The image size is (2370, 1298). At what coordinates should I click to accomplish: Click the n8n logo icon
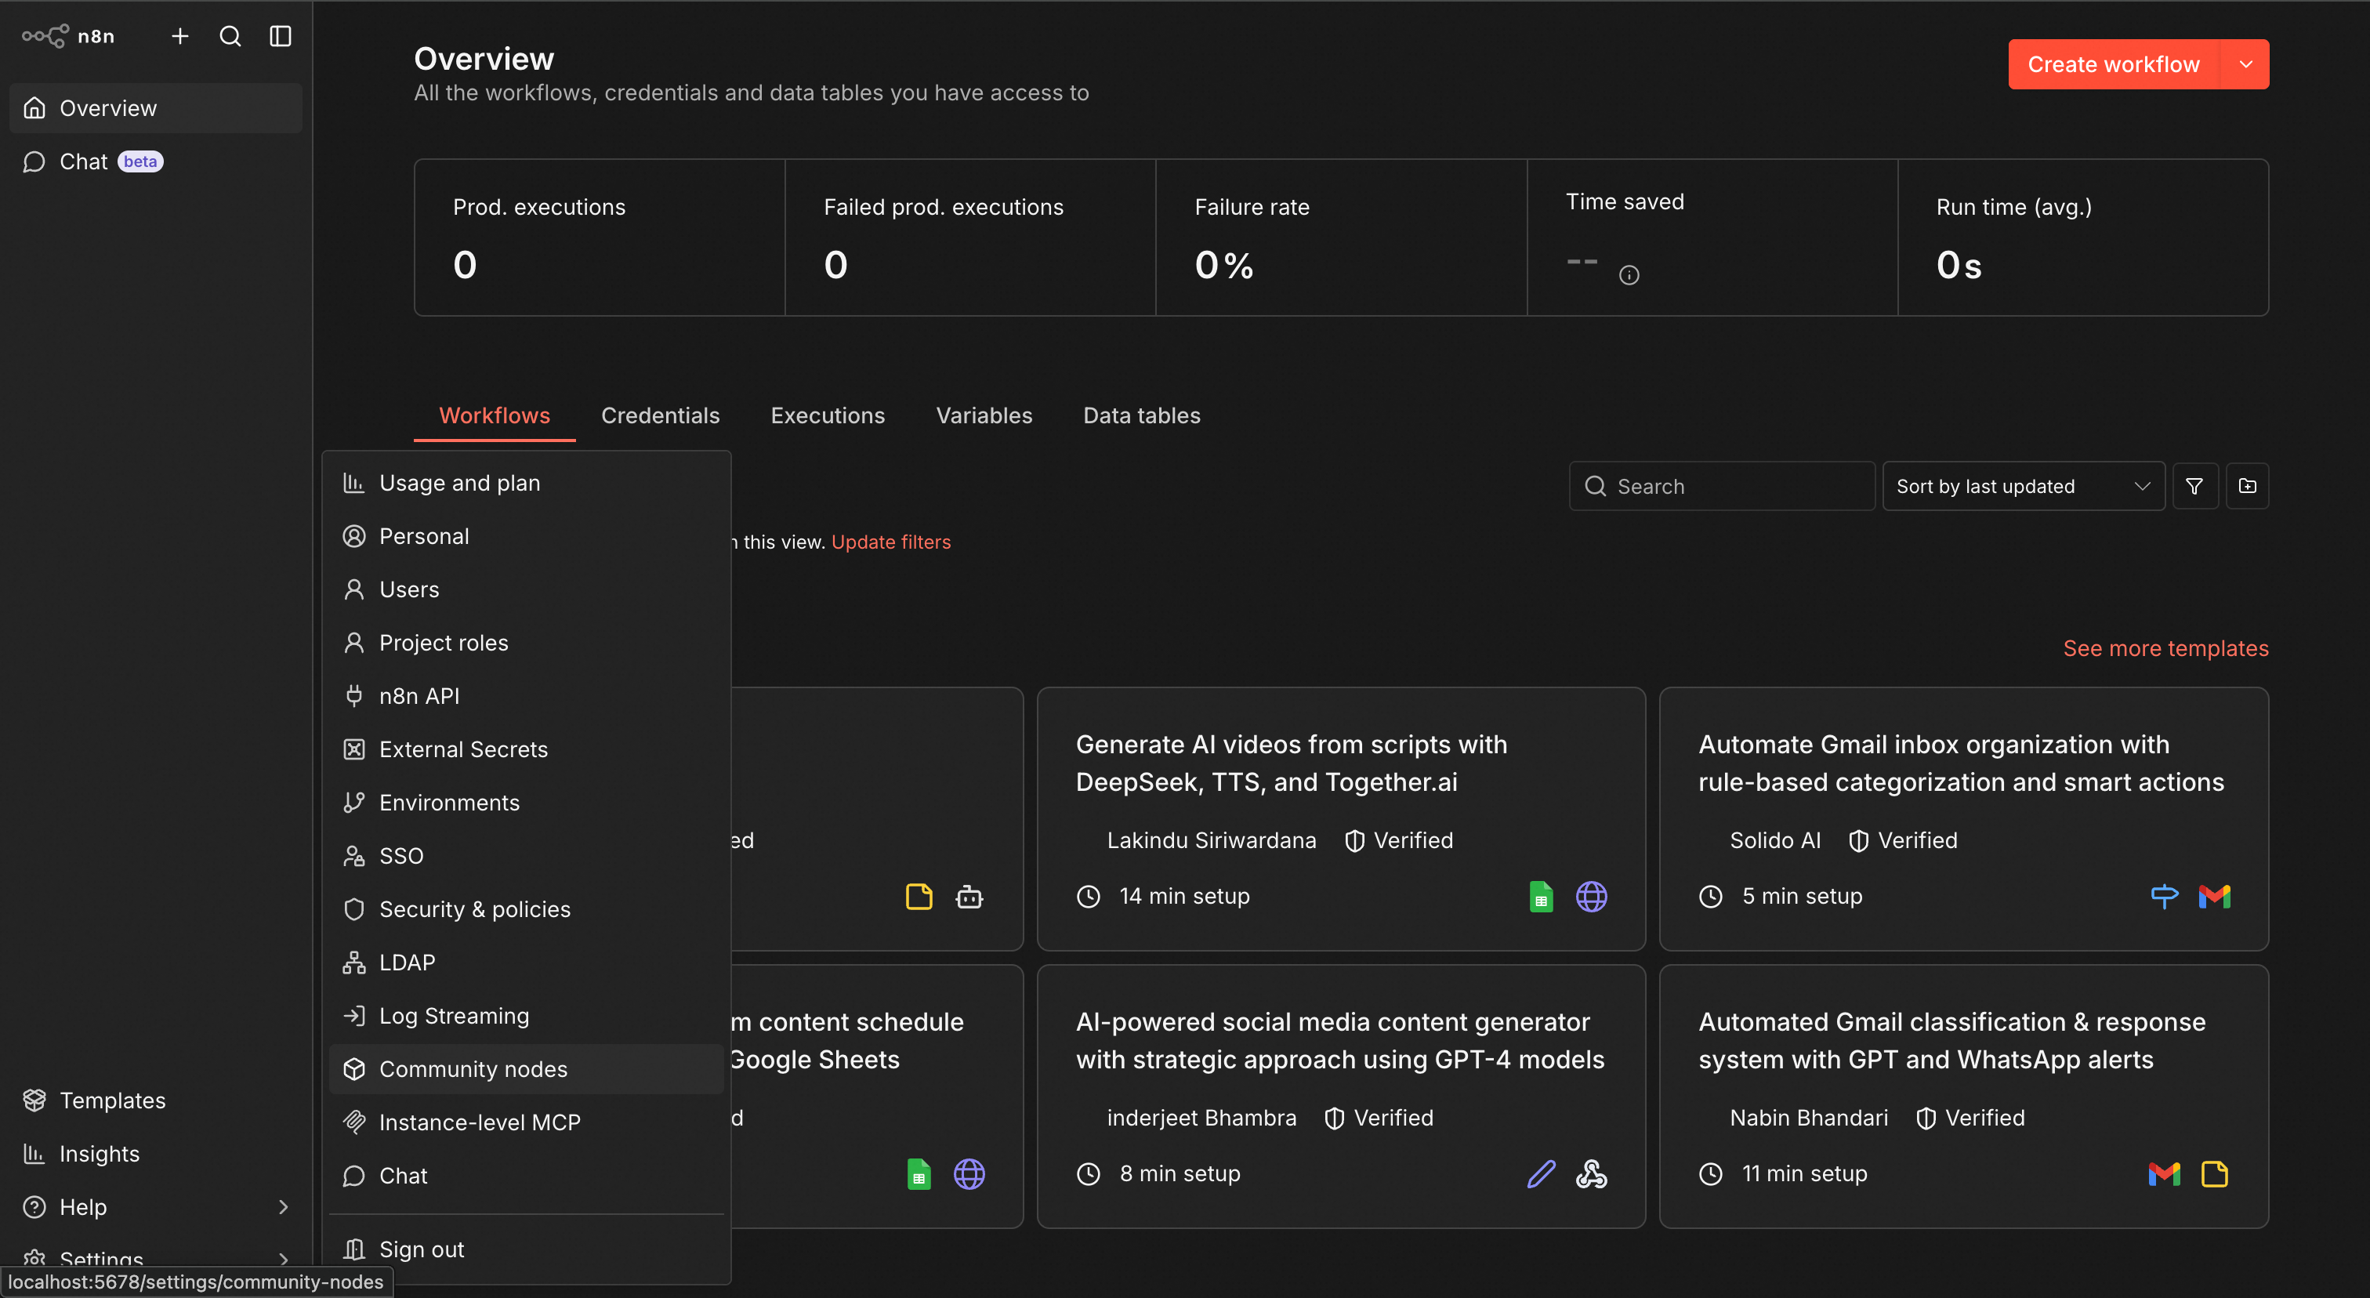[x=45, y=36]
